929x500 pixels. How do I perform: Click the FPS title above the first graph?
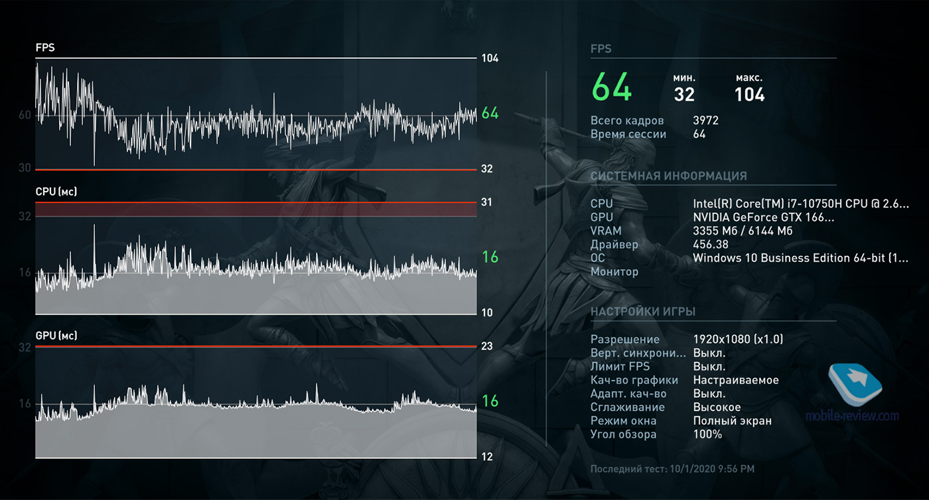[44, 48]
